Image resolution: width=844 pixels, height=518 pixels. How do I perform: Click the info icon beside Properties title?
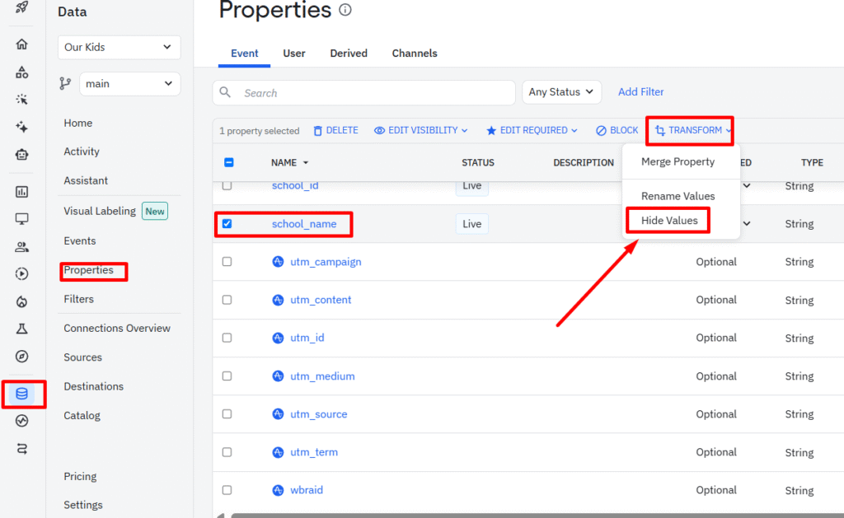coord(345,11)
